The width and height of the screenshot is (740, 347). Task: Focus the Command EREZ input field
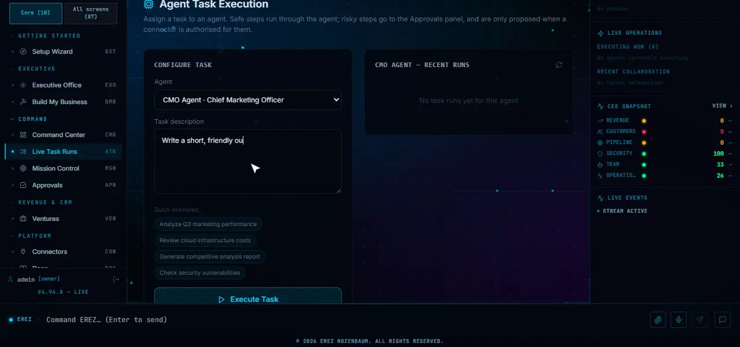(x=344, y=320)
